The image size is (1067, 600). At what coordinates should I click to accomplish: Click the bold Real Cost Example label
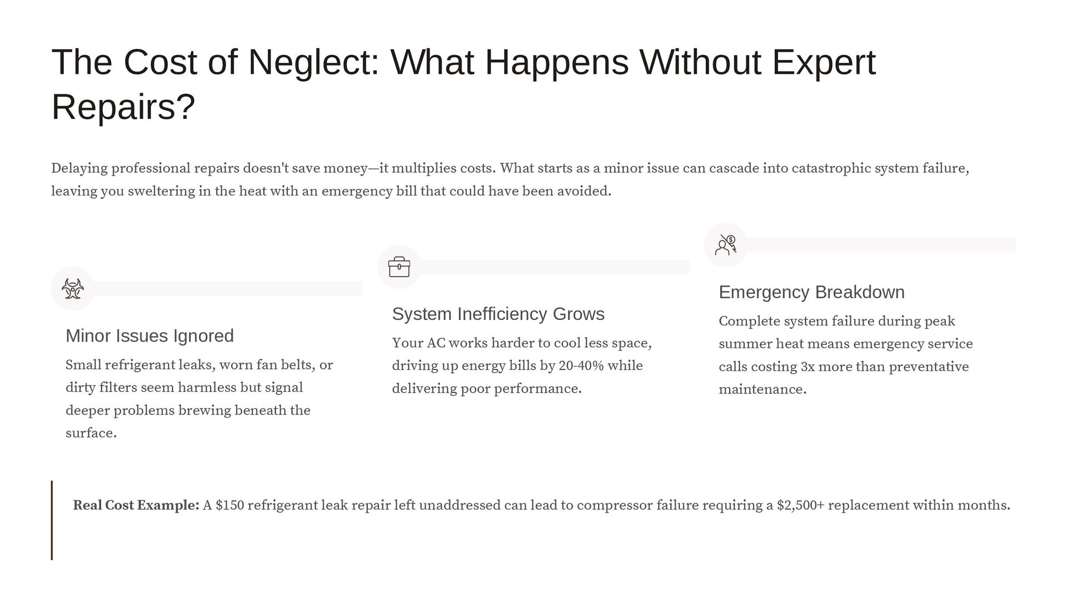[136, 506]
